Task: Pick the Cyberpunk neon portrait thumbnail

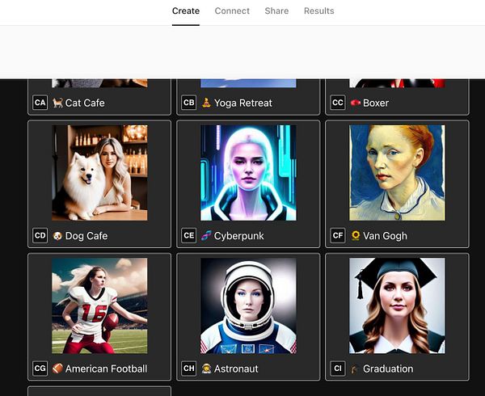Action: point(248,173)
